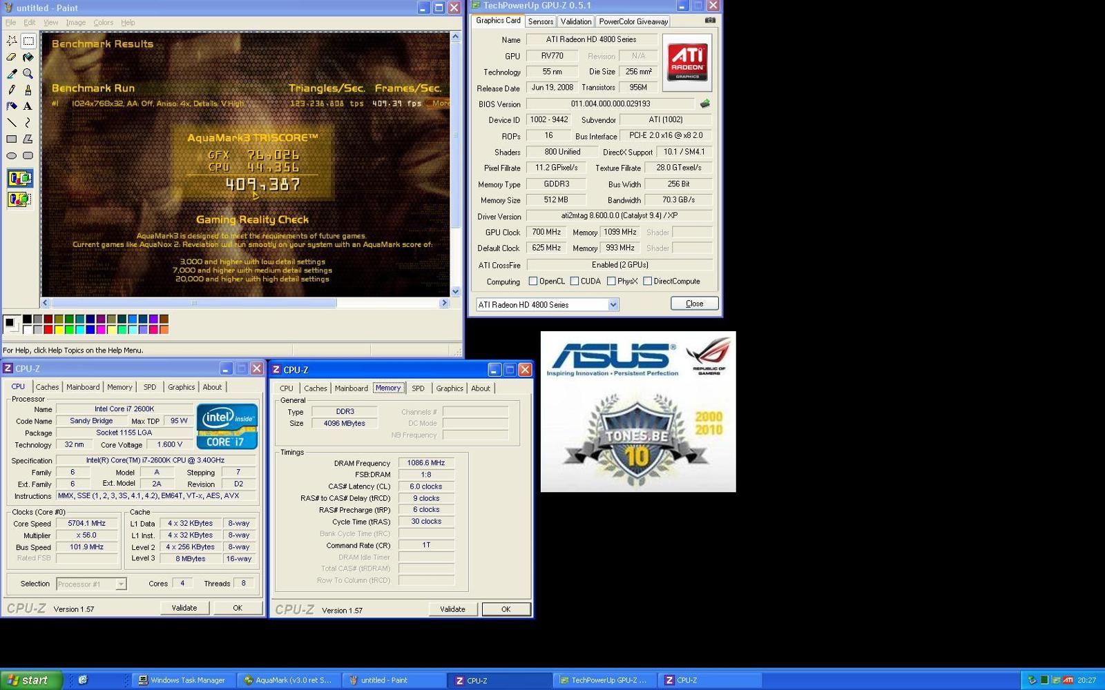Click the GPU-Z screenshot camera icon
1105x690 pixels.
(710, 21)
